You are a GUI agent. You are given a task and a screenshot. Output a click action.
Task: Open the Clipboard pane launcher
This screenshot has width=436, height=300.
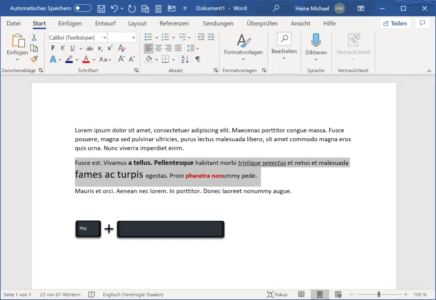(41, 71)
